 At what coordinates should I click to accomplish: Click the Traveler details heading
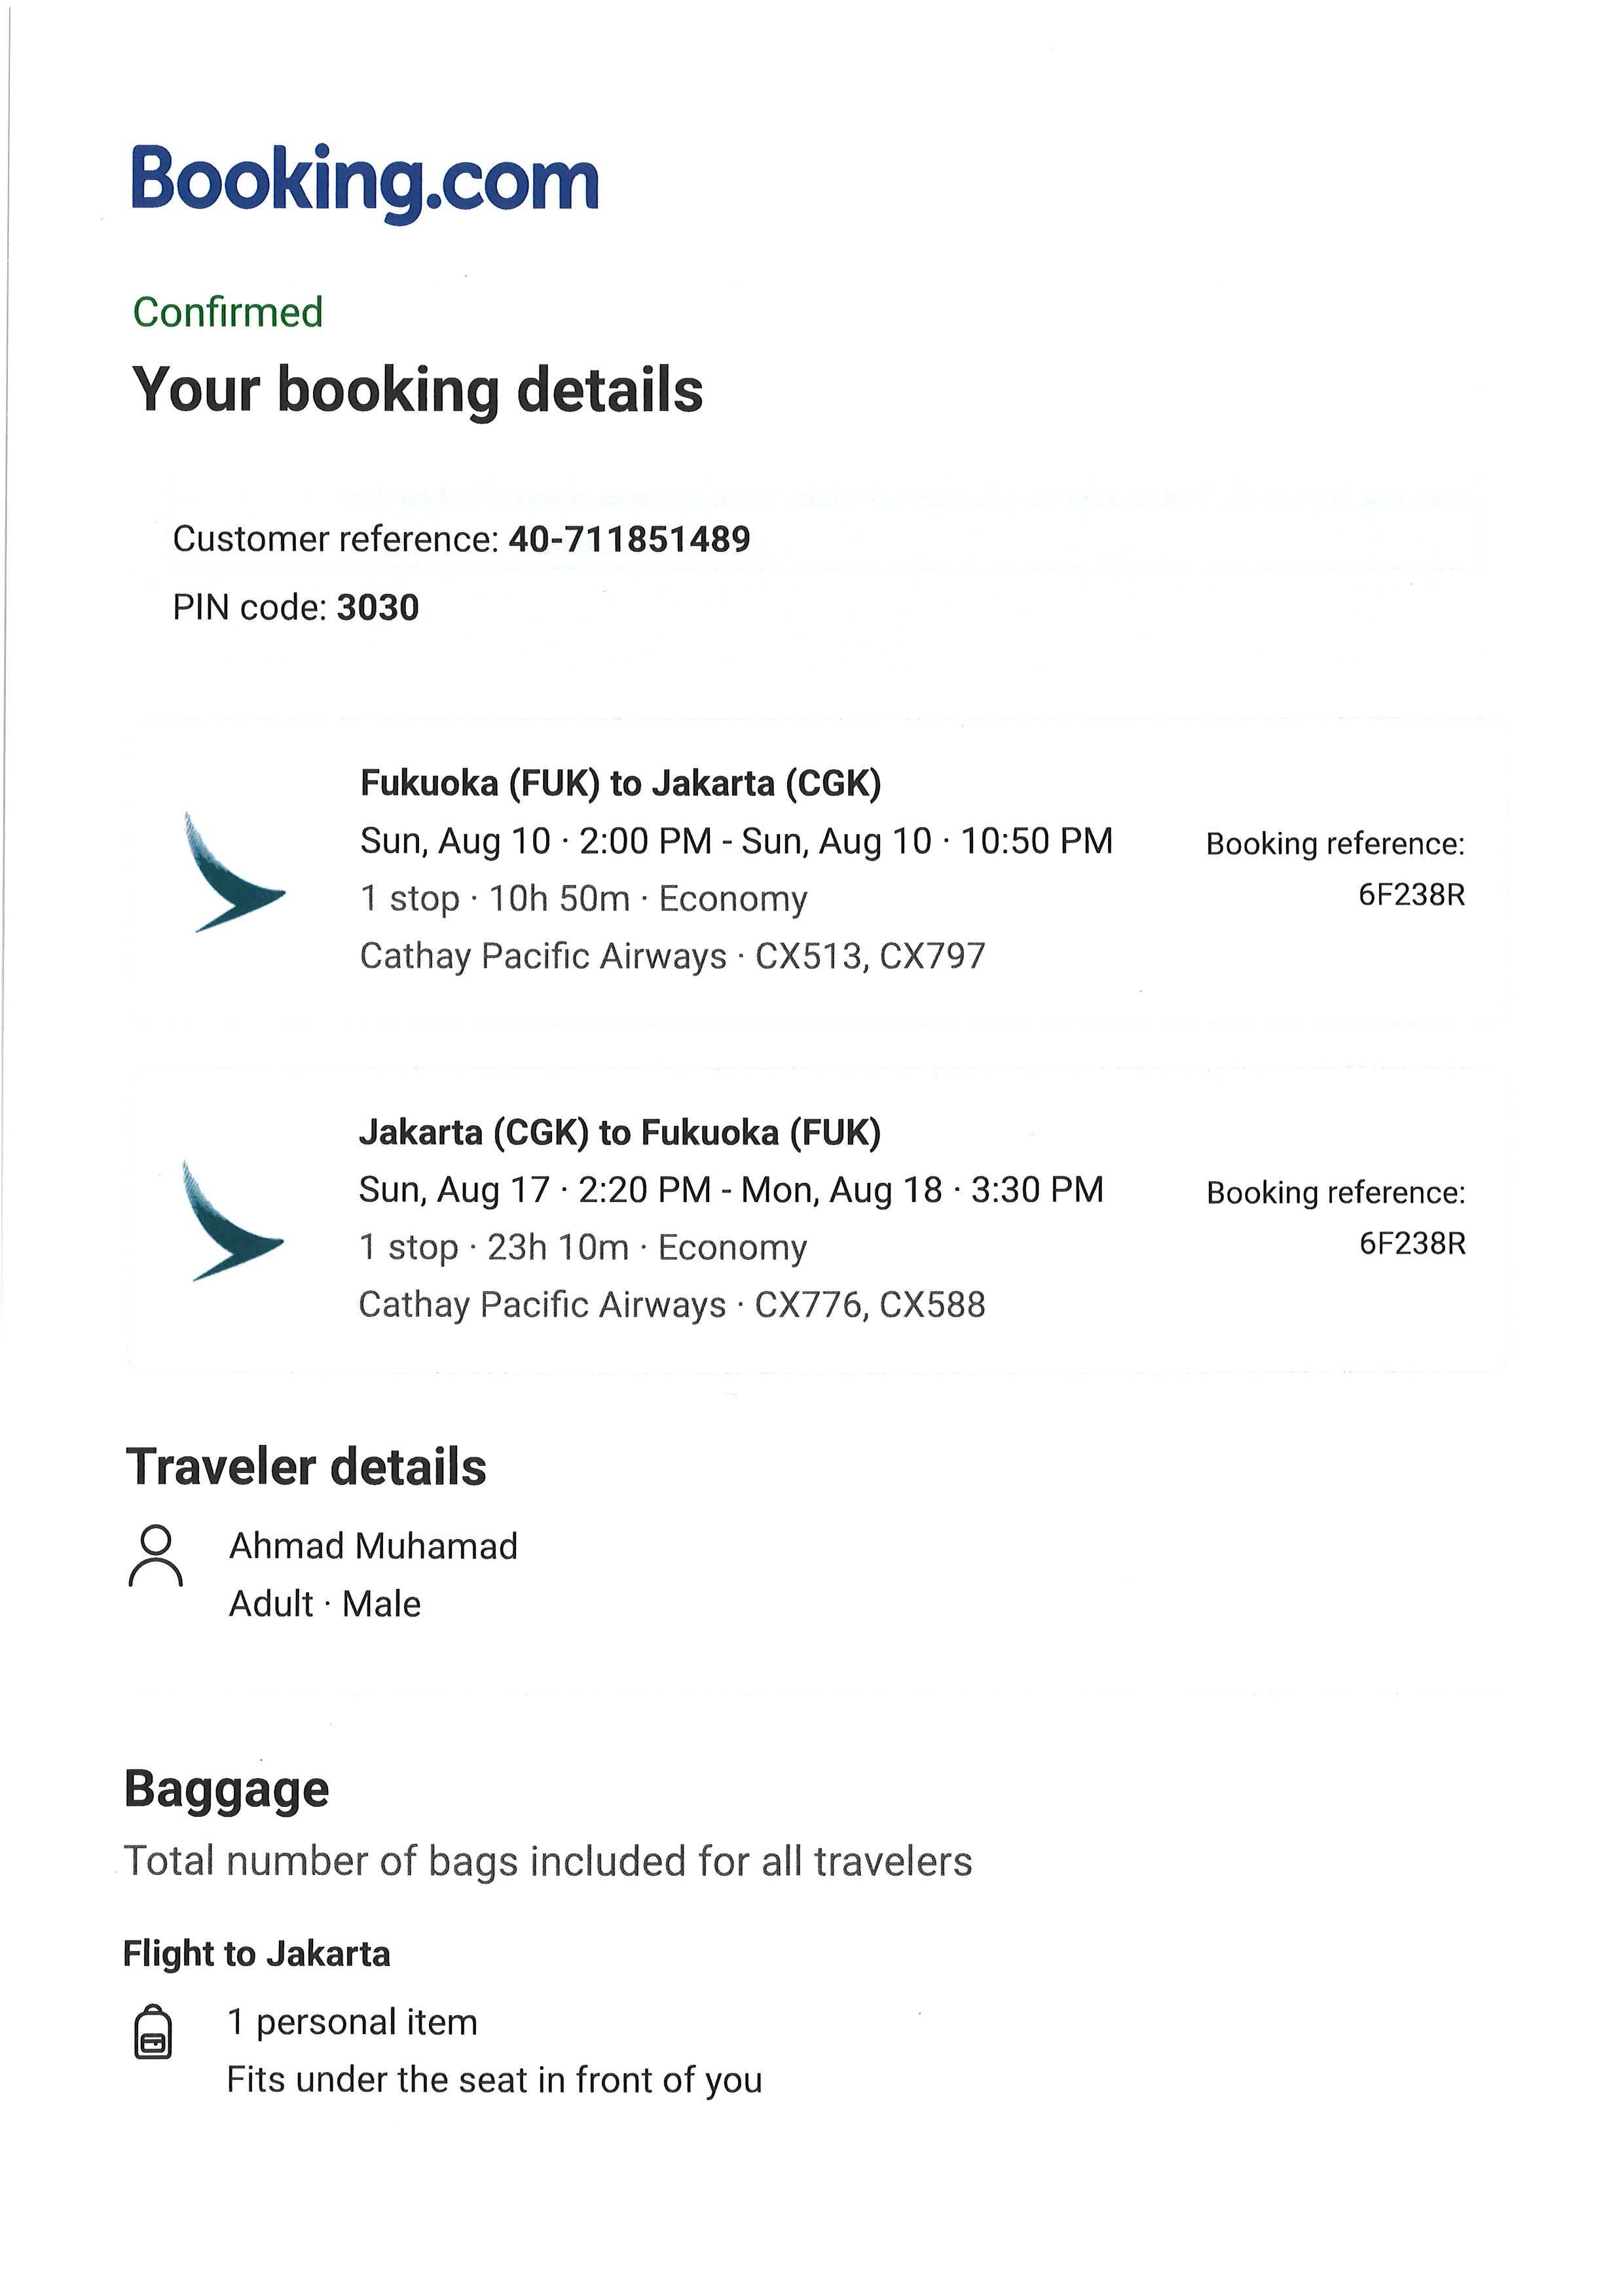pos(306,1468)
